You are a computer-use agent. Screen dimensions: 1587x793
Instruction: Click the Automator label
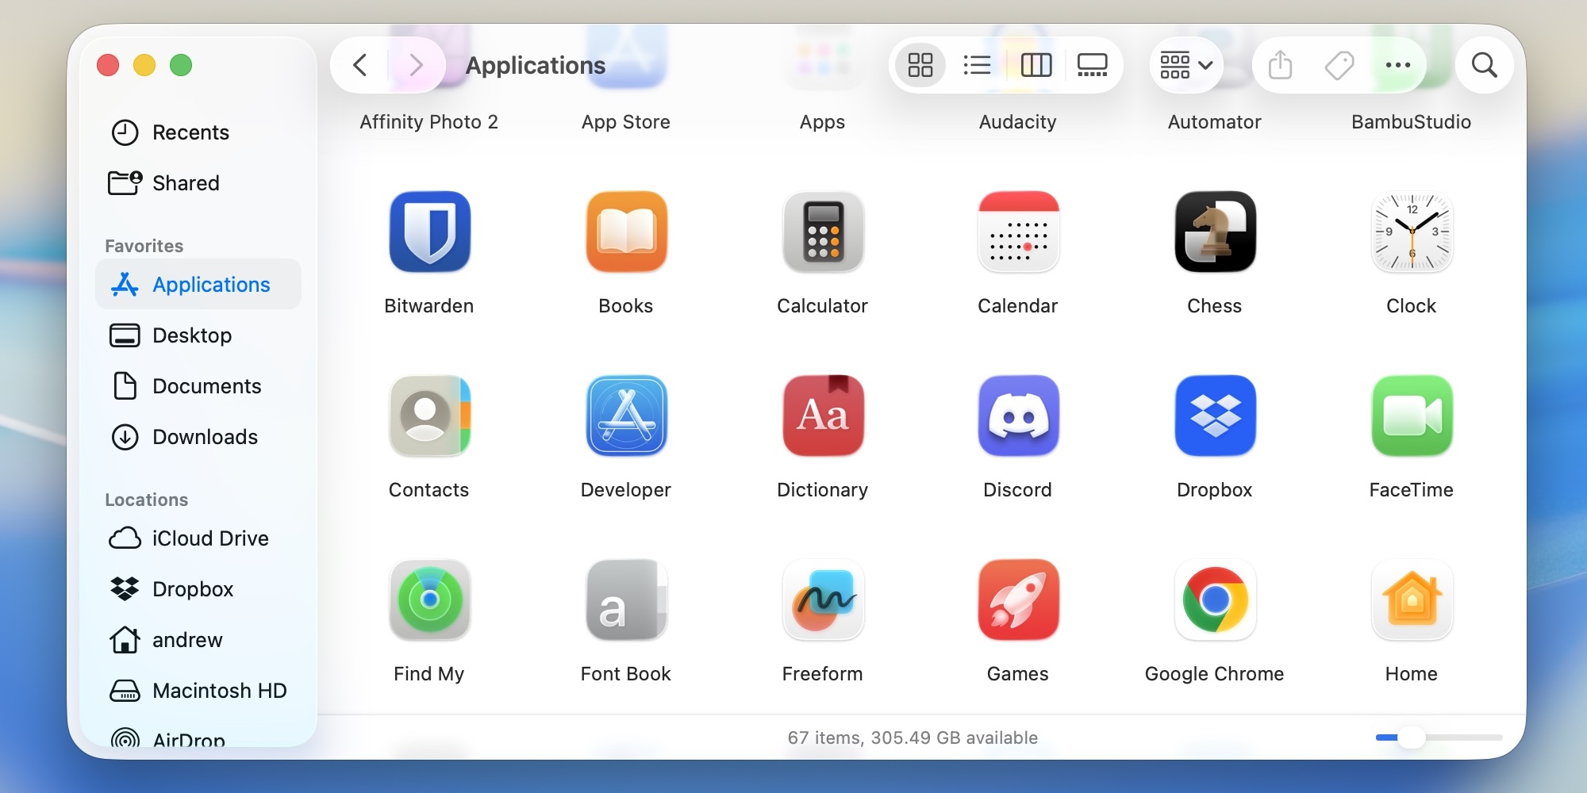(1215, 122)
